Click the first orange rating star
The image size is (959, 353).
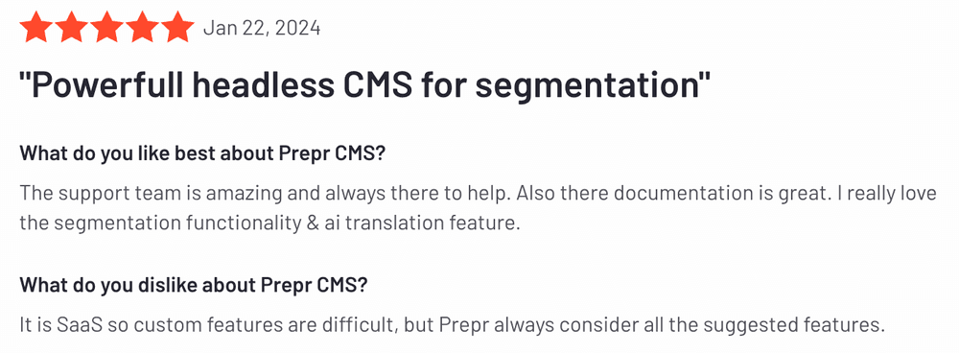(35, 28)
